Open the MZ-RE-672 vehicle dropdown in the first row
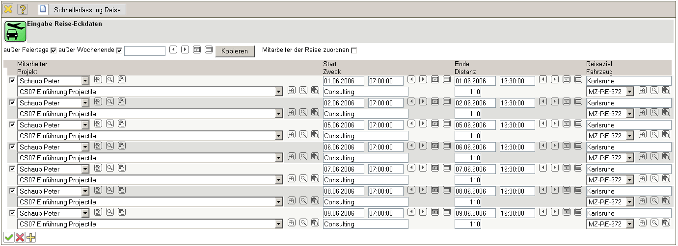Screen dimensions: 678x246 coord(629,92)
